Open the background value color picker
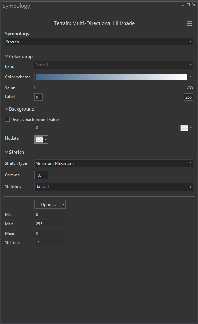This screenshot has height=324, width=198. click(x=186, y=128)
